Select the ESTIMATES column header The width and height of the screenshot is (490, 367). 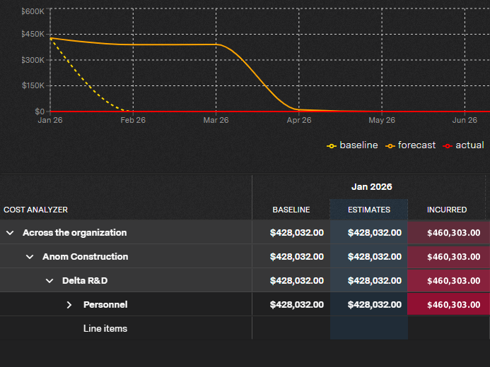tap(369, 210)
